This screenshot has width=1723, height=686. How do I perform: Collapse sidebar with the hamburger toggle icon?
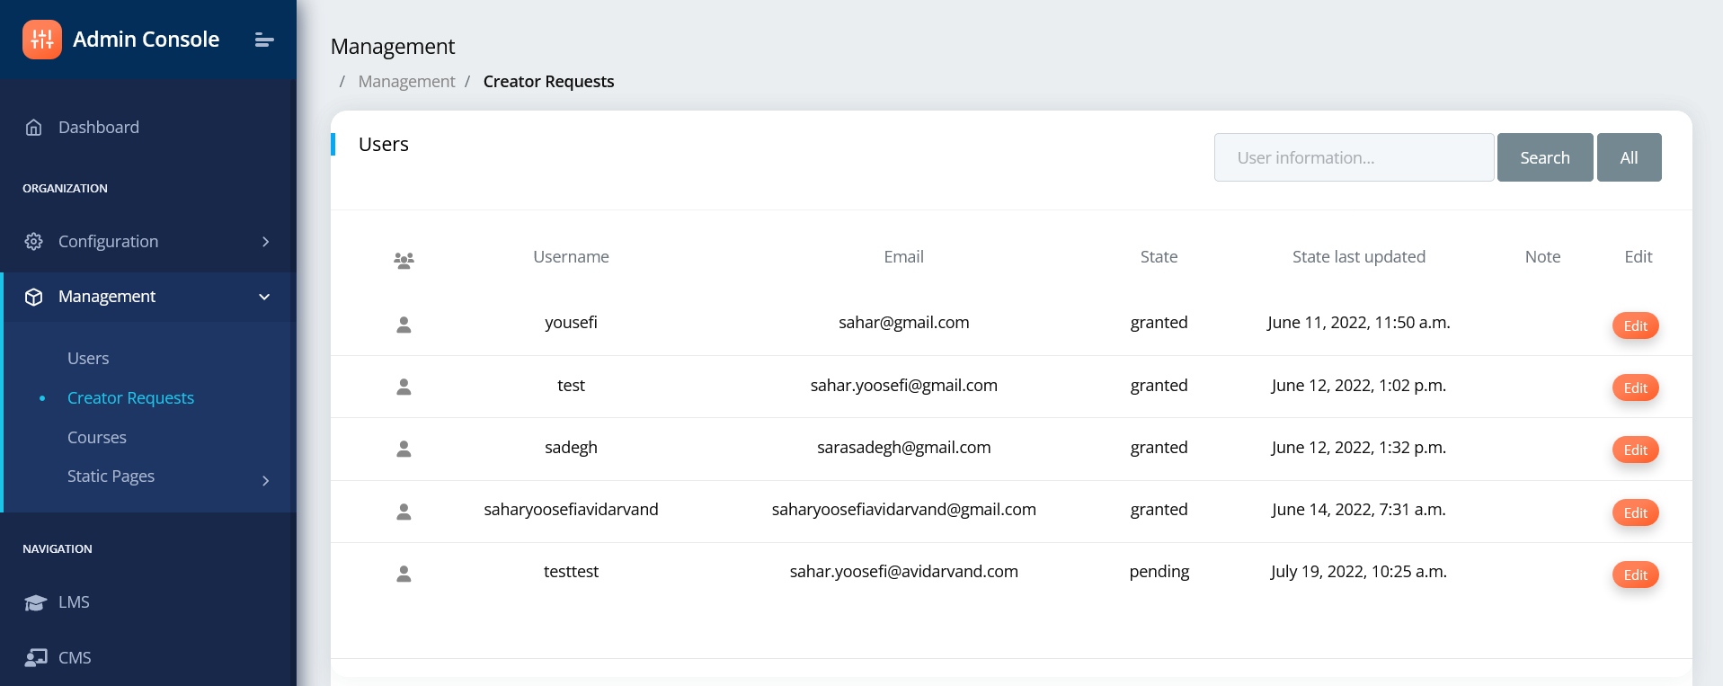pyautogui.click(x=264, y=40)
